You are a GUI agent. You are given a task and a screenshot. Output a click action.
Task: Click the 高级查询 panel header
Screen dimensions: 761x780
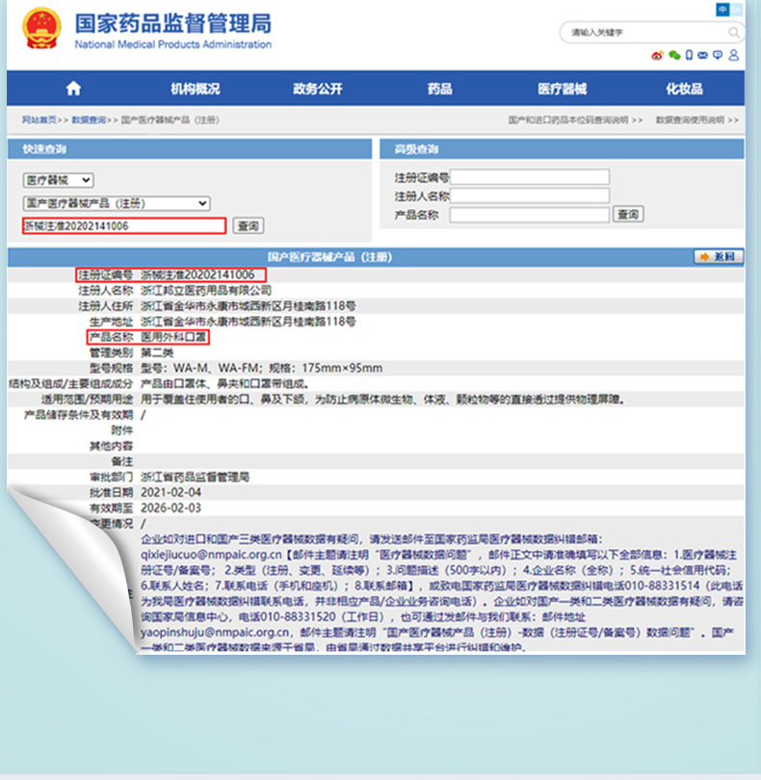click(562, 148)
